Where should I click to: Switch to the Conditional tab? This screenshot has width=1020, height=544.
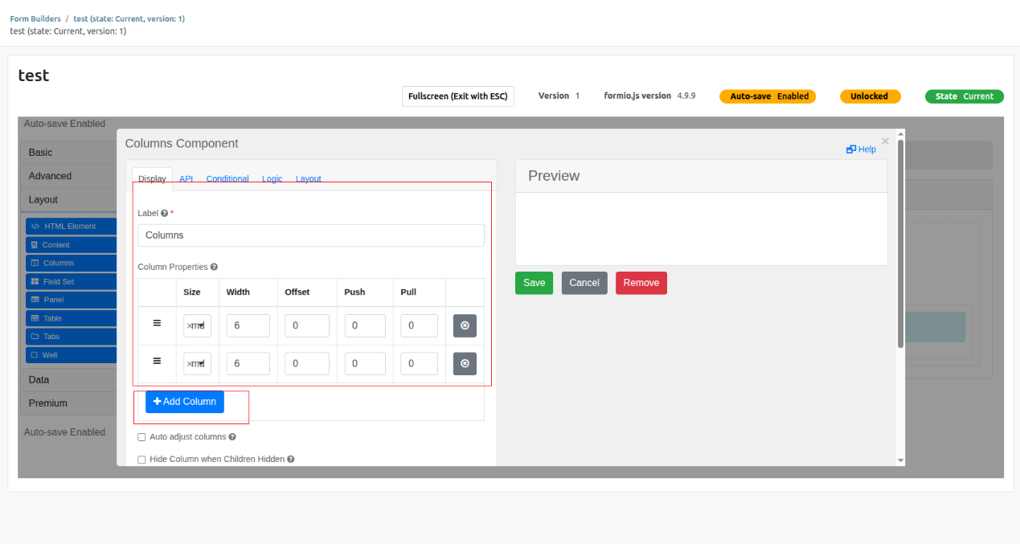coord(227,178)
